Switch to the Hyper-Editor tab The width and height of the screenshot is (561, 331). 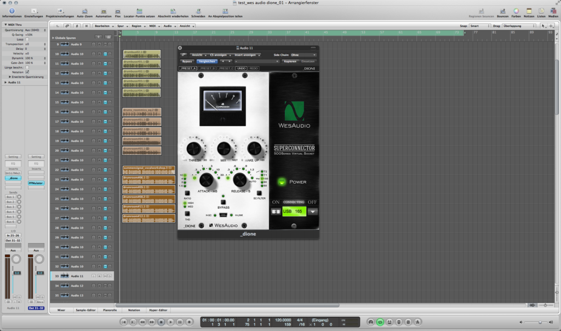158,310
